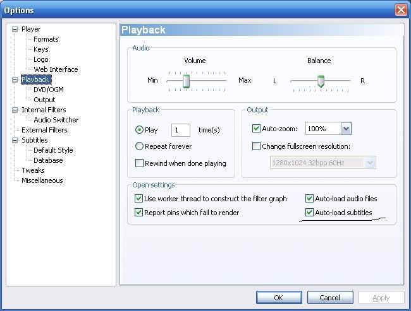
Task: Uncheck Auto-load subtitles
Action: click(x=309, y=212)
